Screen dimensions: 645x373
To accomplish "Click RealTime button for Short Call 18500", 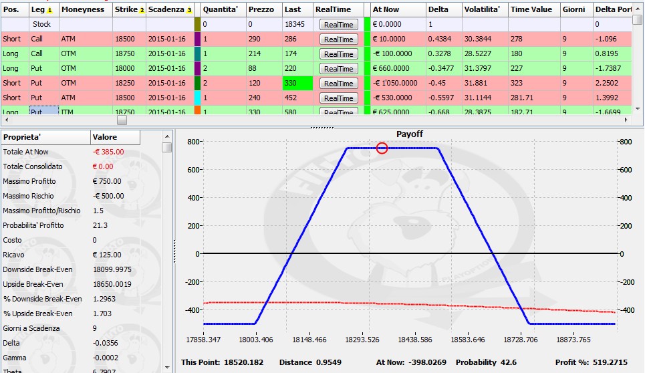I will (x=339, y=39).
